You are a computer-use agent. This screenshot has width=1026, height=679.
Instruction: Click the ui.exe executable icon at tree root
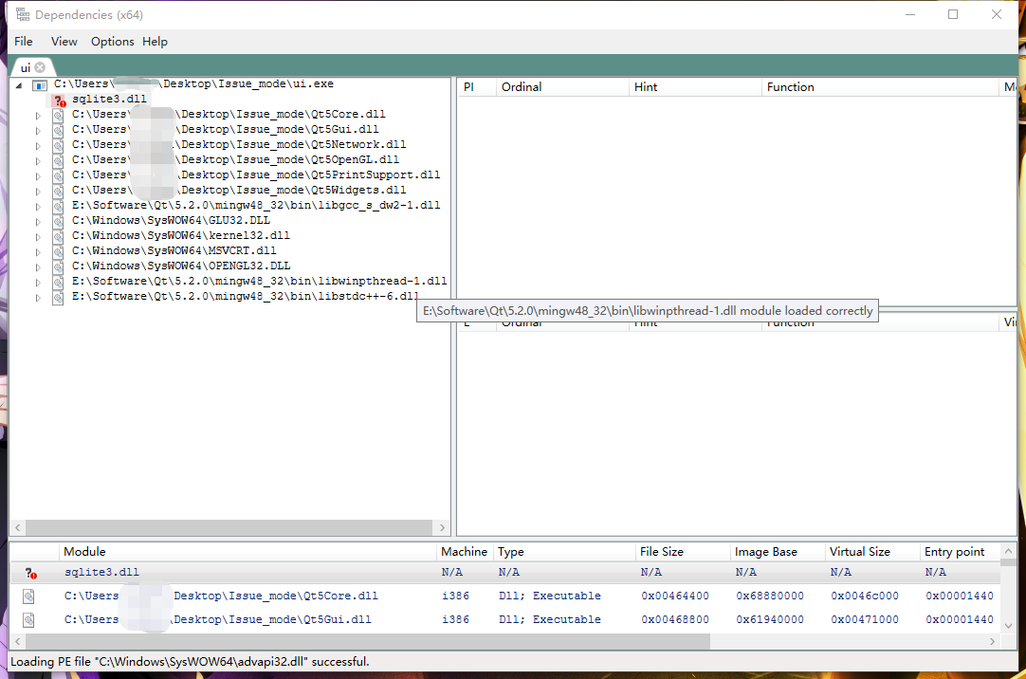(x=39, y=84)
